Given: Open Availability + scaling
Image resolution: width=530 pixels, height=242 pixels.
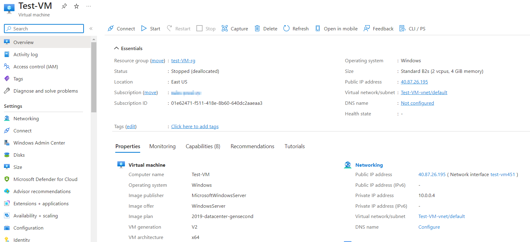Looking at the screenshot, I should click(45, 216).
